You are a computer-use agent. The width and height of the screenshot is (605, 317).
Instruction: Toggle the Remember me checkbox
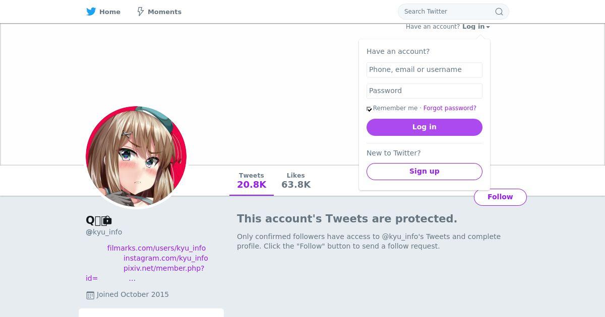coord(369,109)
